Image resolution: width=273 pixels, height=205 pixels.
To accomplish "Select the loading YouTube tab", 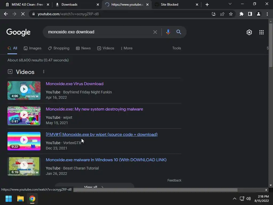I will pyautogui.click(x=127, y=5).
